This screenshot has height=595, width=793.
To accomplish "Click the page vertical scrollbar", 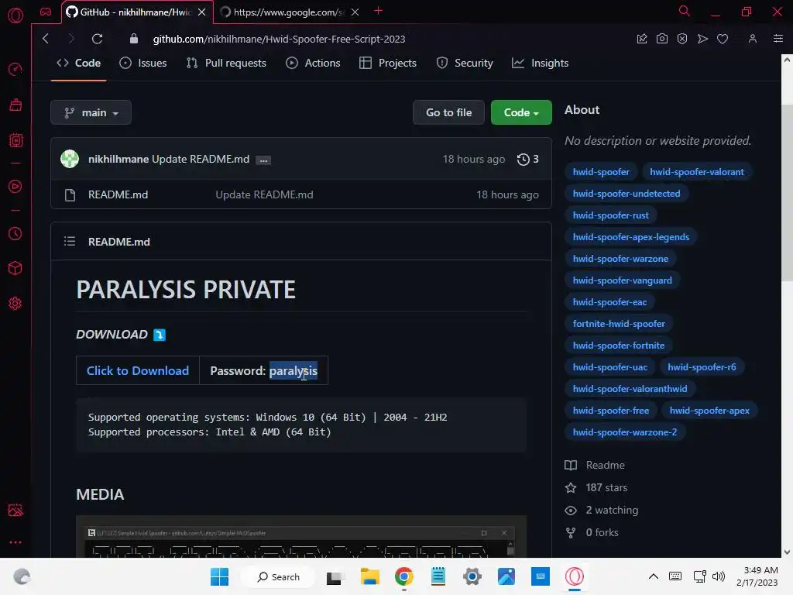I will coord(787,192).
